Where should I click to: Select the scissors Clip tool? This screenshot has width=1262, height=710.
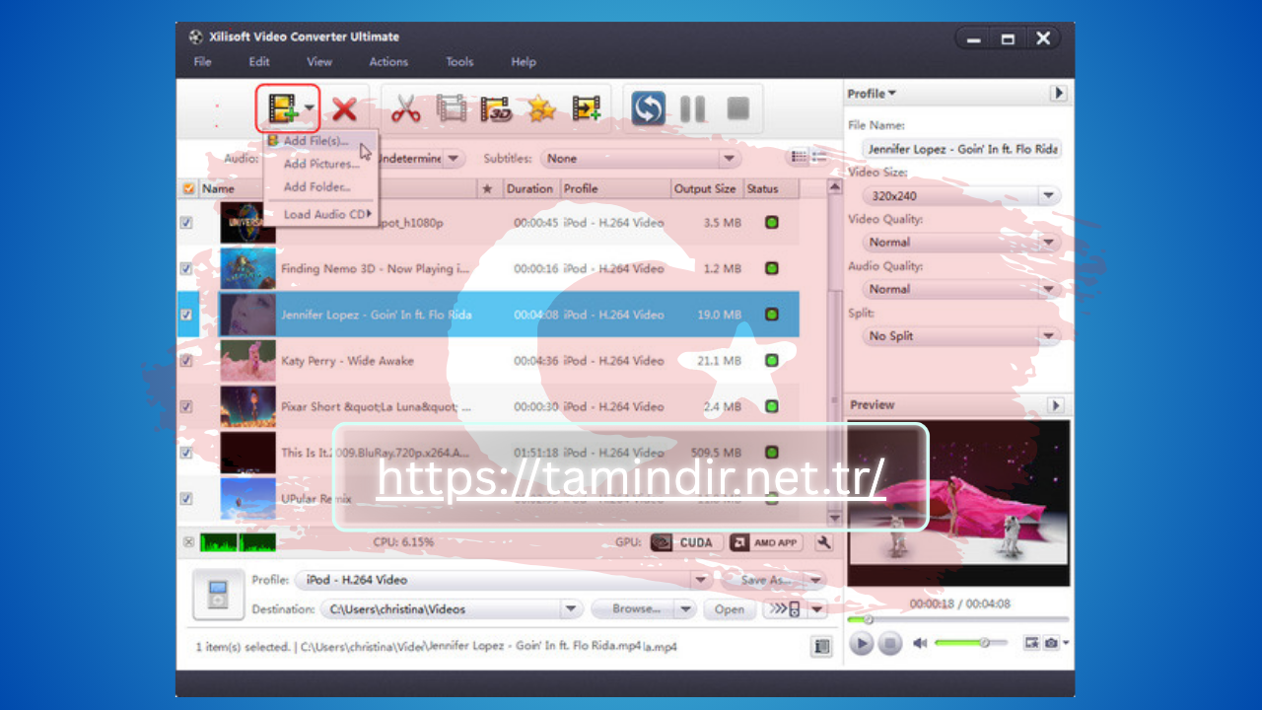[x=405, y=108]
